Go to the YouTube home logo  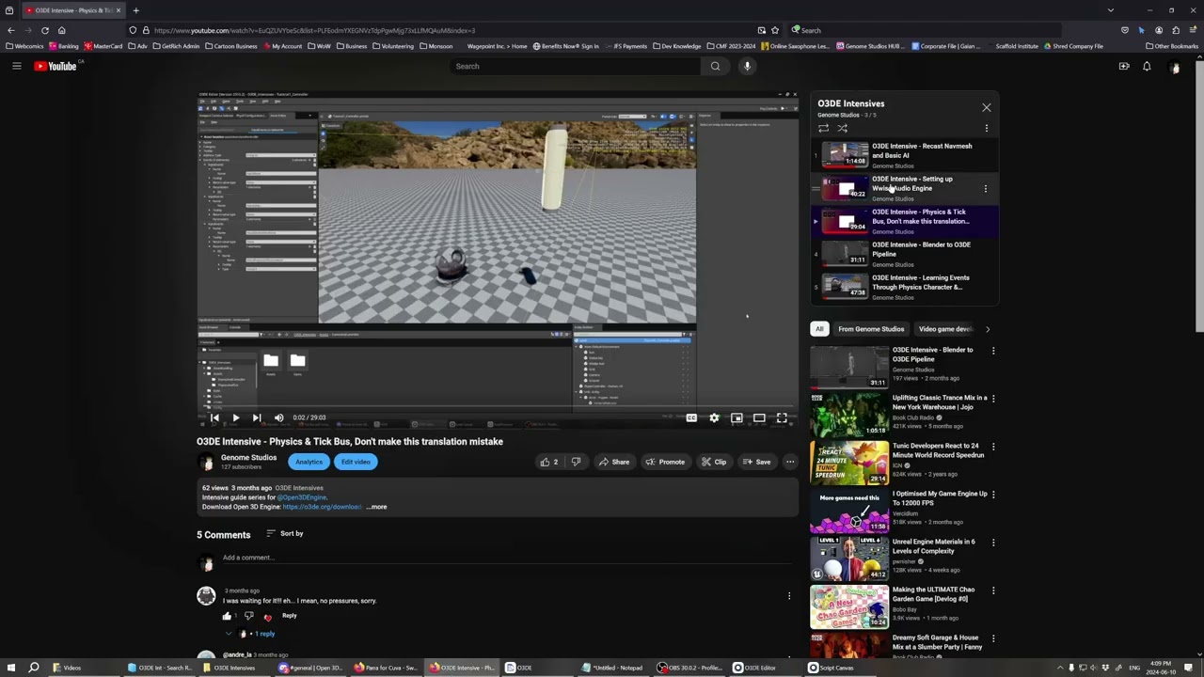pyautogui.click(x=55, y=66)
